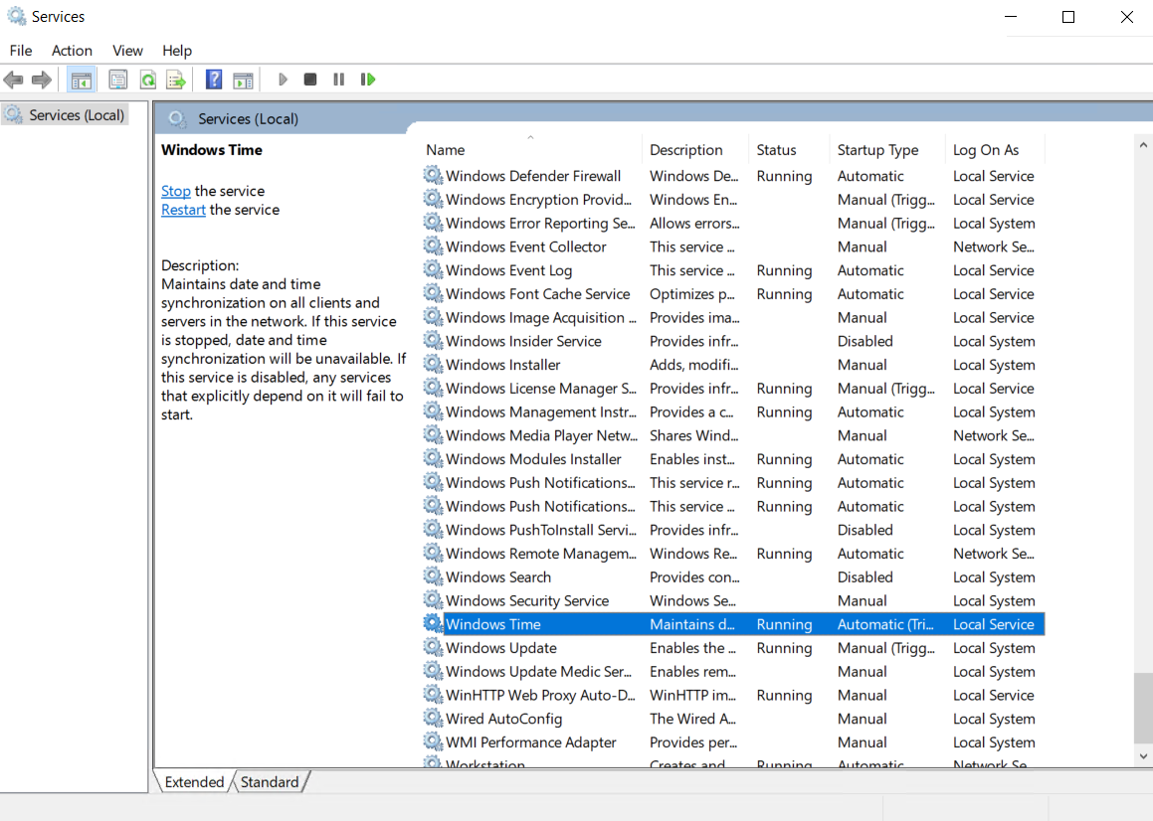Sort by the Description column header

[x=695, y=150]
